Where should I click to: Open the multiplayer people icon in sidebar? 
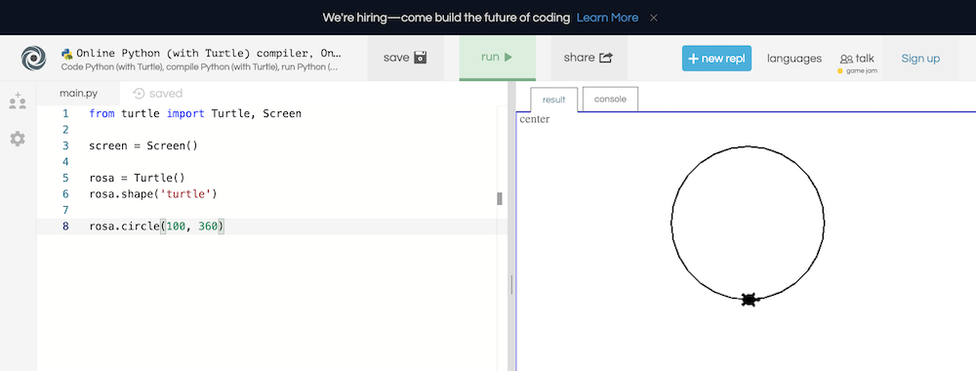18,102
